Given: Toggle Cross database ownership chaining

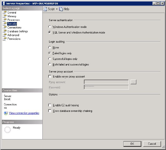Looking at the screenshot, I should pyautogui.click(x=50, y=111).
